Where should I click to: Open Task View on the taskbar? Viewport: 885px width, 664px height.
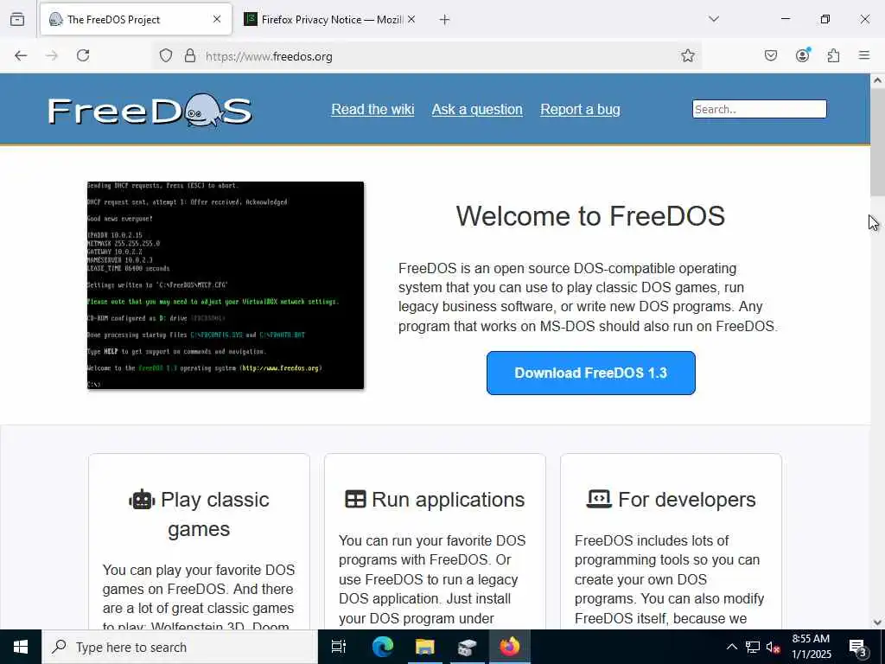[338, 647]
